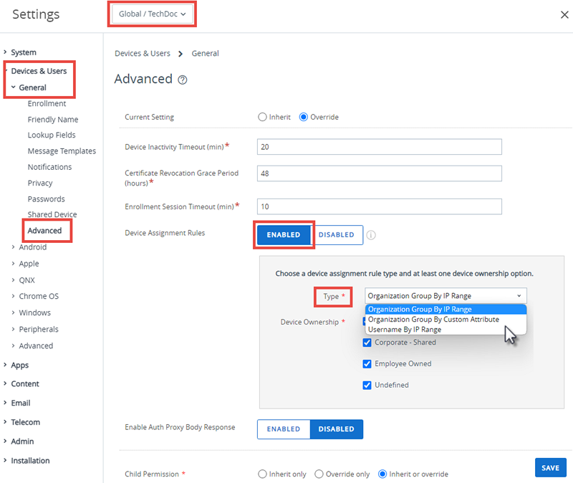Uncheck the Corporate - Shared checkbox

click(x=367, y=343)
